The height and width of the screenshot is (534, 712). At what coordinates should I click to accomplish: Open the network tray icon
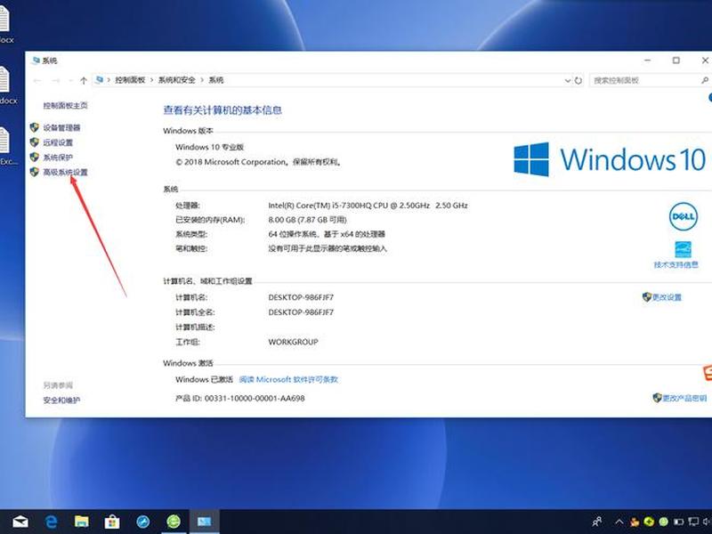[x=693, y=522]
